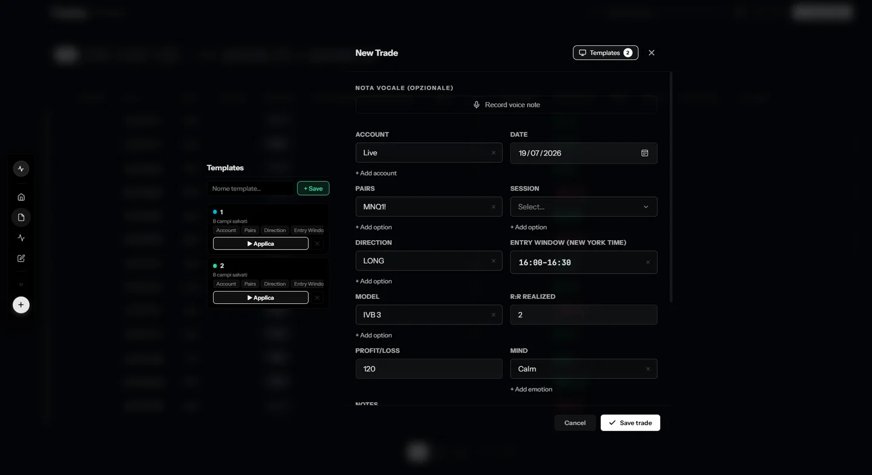Open the Session dropdown
Screen dimensions: 872x475
pos(584,207)
